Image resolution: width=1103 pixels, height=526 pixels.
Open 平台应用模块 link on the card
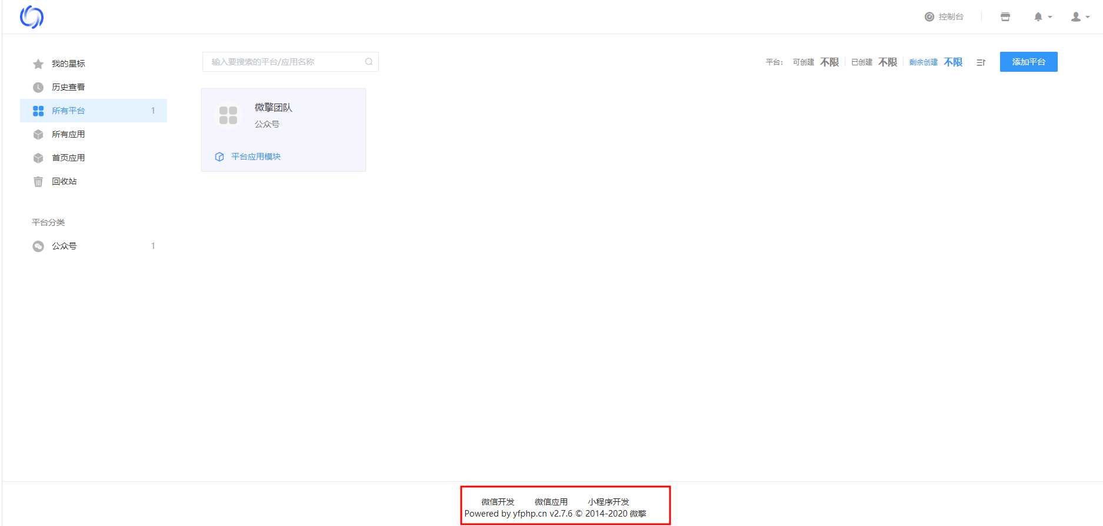256,157
